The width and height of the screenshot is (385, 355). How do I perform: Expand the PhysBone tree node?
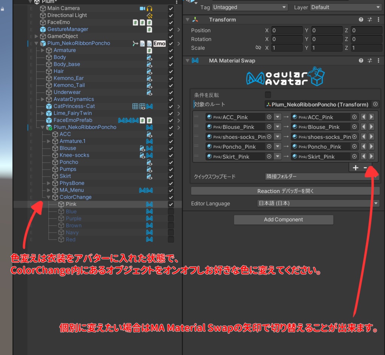click(x=49, y=183)
